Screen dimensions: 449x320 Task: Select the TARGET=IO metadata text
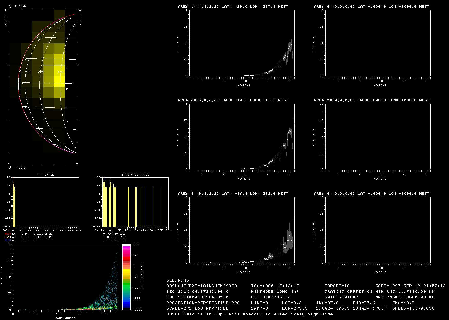337,286
